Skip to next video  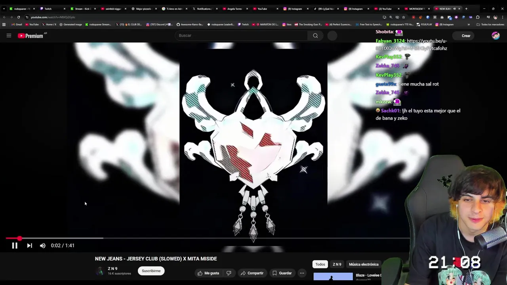pyautogui.click(x=29, y=245)
